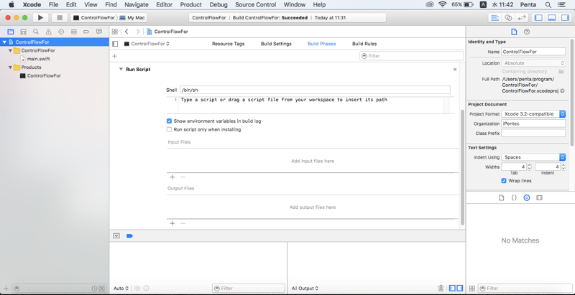
Task: Show only the console pane
Action: pyautogui.click(x=460, y=289)
